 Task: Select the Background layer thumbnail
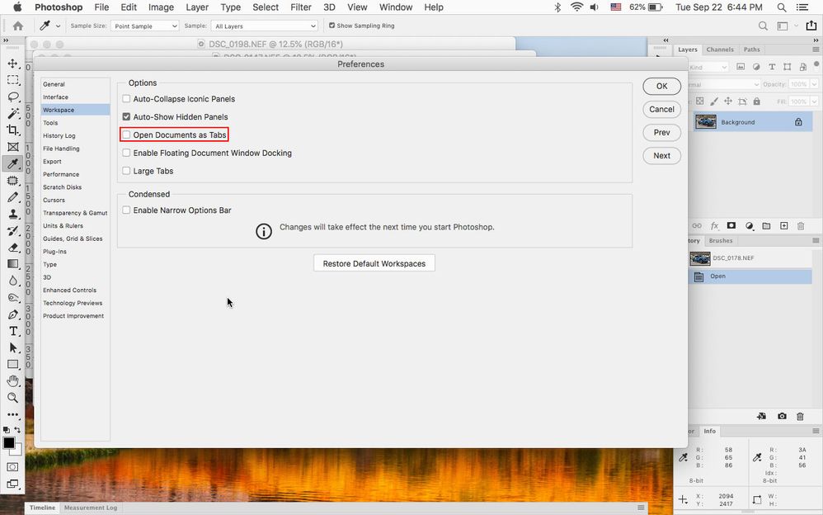[706, 122]
